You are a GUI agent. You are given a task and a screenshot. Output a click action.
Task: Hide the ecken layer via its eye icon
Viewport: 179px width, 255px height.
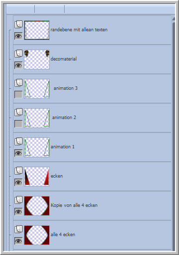tap(18, 183)
